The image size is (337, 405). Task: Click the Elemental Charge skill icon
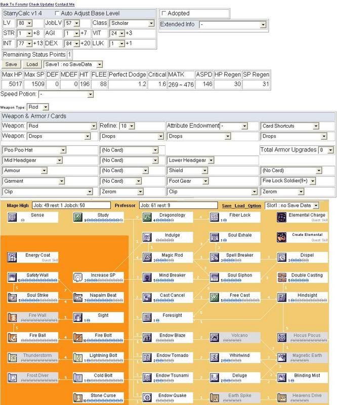click(282, 217)
